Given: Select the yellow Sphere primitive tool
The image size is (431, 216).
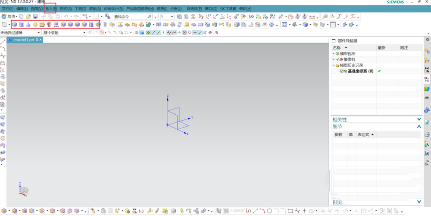Looking at the screenshot, I should coord(35,25).
